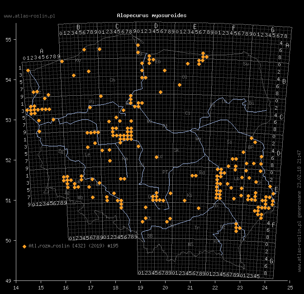Click the orange diamond legend marker
This screenshot has width=304, height=294.
tap(24, 247)
